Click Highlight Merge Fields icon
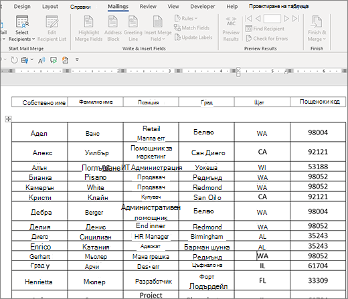The width and height of the screenshot is (348, 299). (88, 22)
